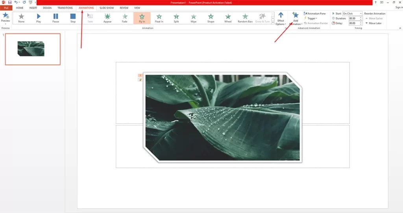Click the Redo icon in quick access

coord(24,2)
